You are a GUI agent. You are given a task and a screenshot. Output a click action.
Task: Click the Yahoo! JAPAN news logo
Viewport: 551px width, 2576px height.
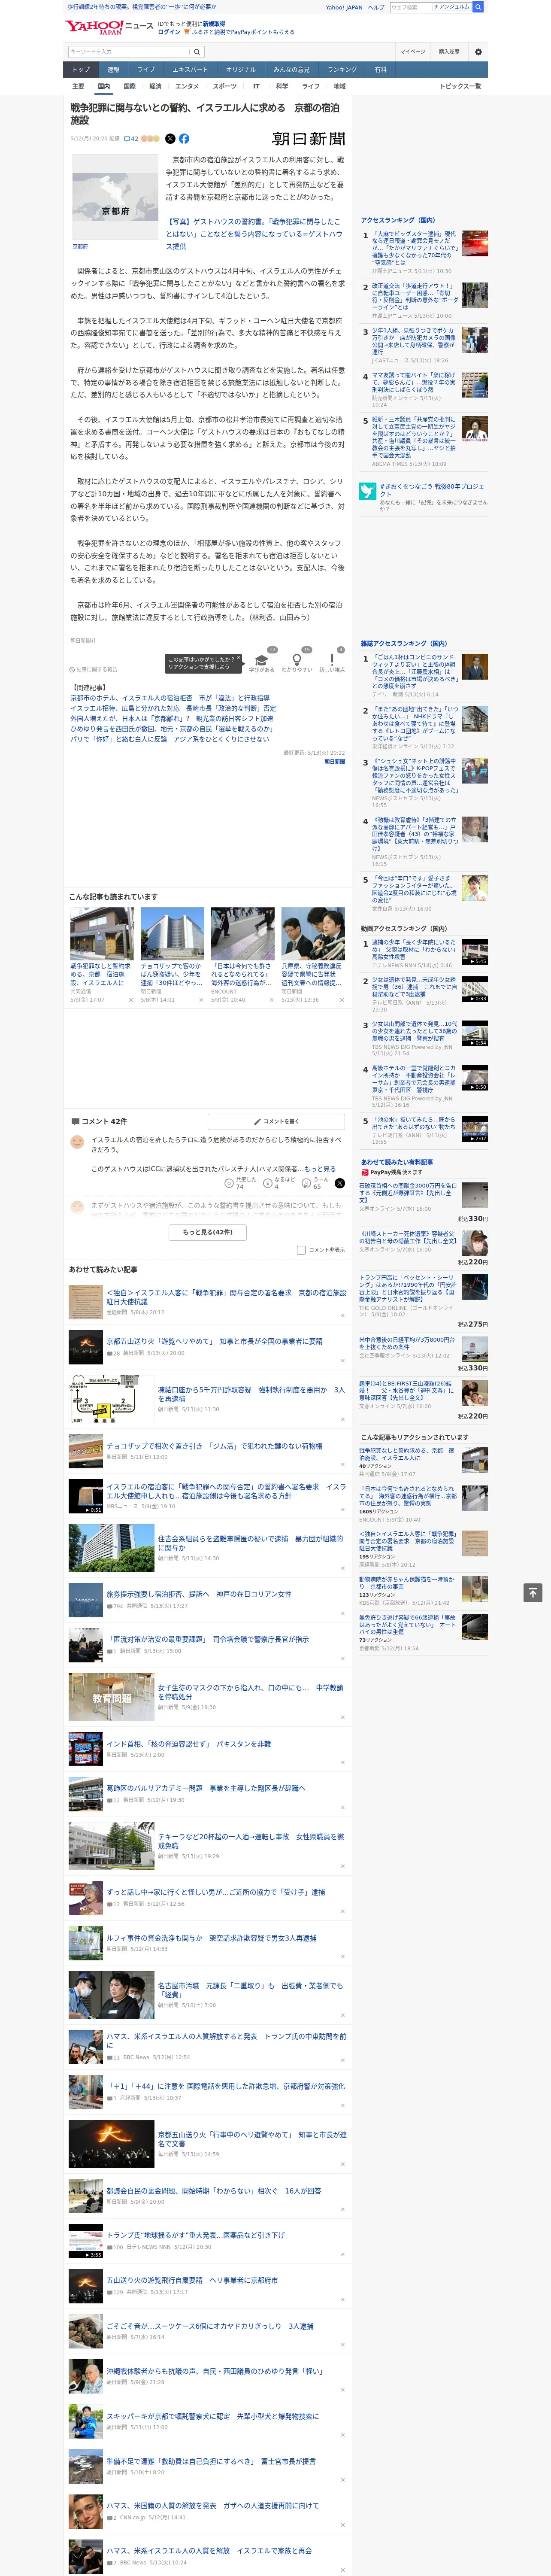click(x=109, y=27)
